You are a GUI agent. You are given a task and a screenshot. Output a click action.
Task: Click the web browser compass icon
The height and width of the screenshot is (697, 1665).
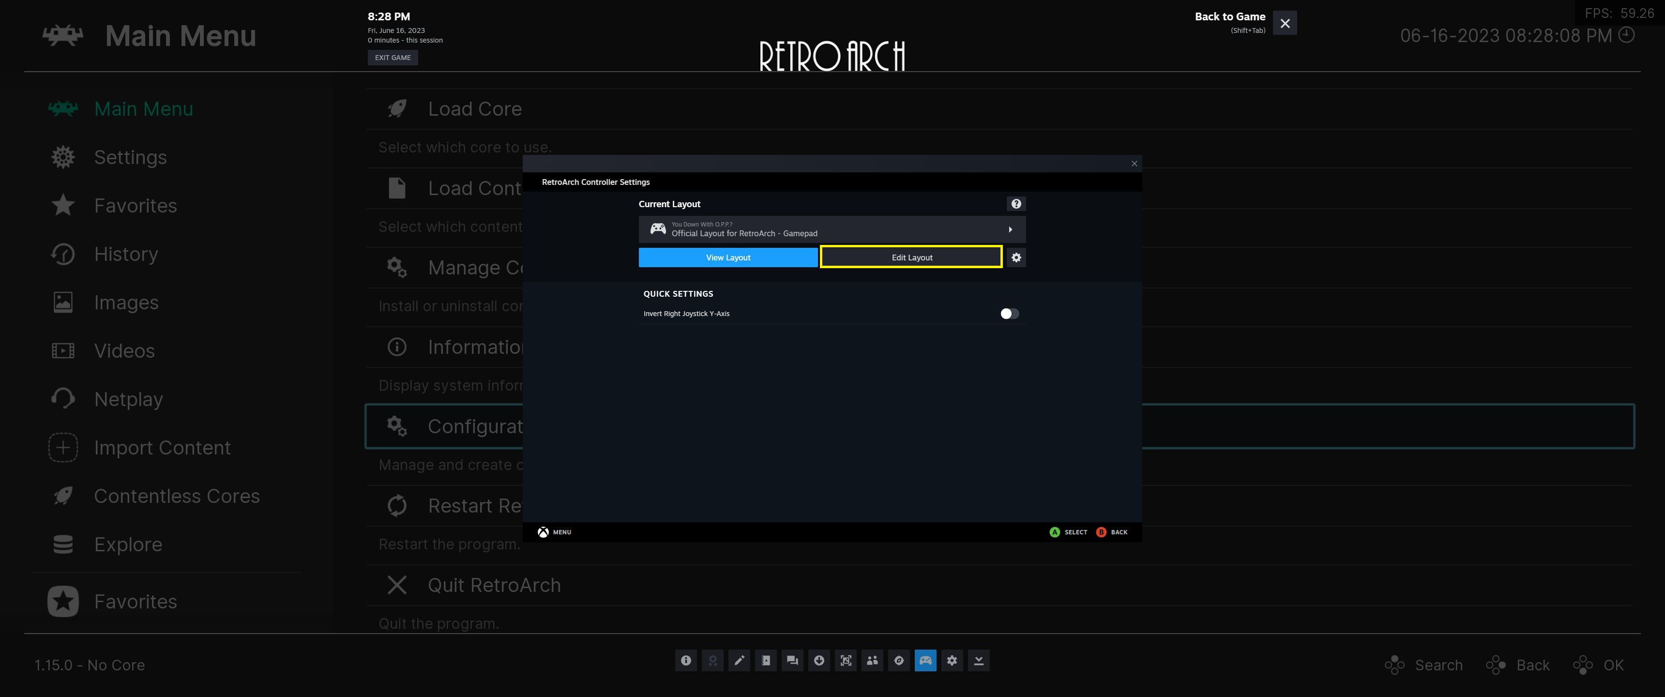pos(898,660)
